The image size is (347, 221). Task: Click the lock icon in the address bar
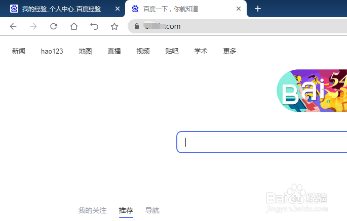(137, 26)
